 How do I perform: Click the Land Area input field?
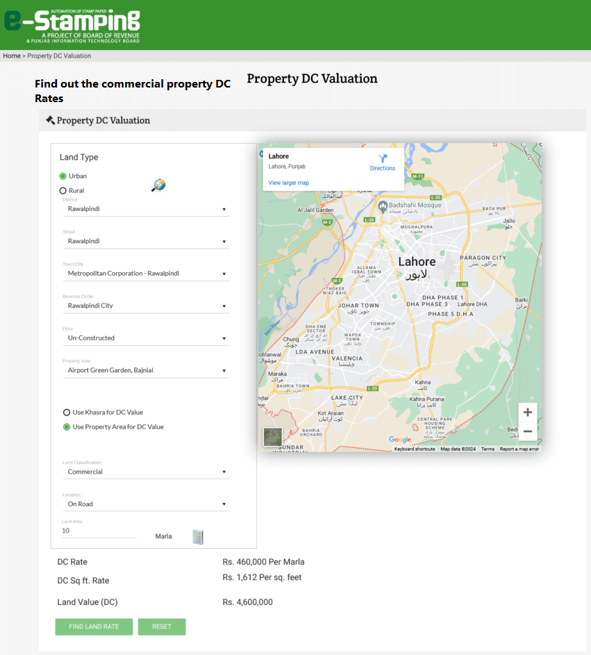99,531
